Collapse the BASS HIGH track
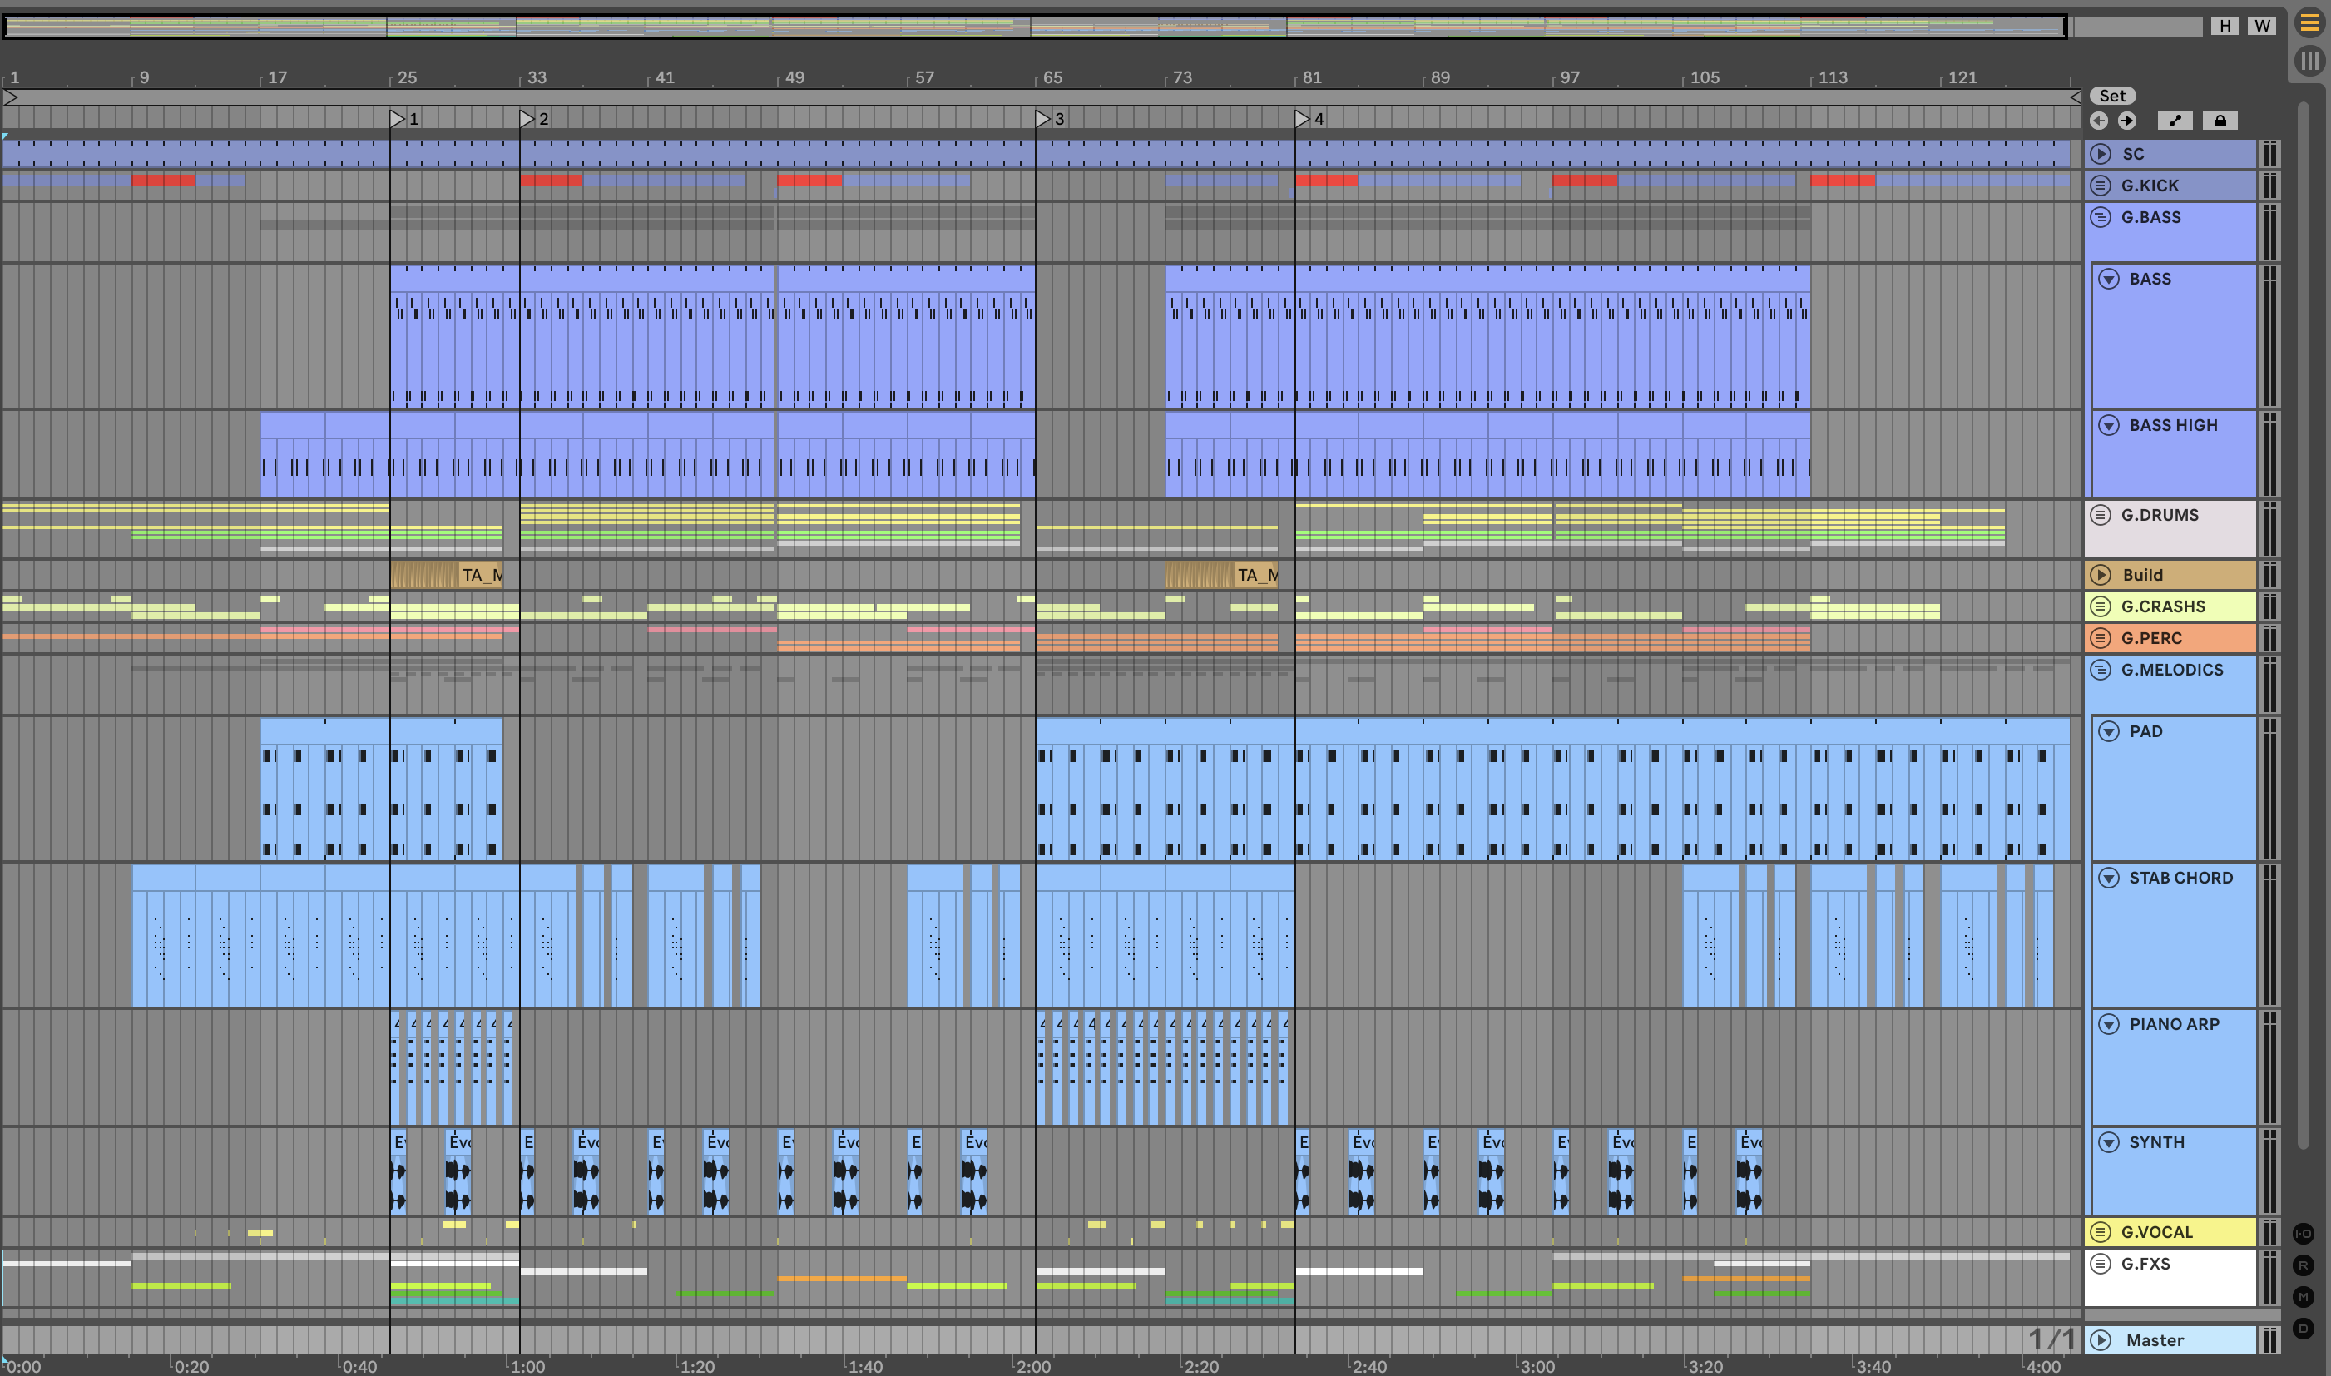The height and width of the screenshot is (1376, 2331). click(x=2109, y=424)
